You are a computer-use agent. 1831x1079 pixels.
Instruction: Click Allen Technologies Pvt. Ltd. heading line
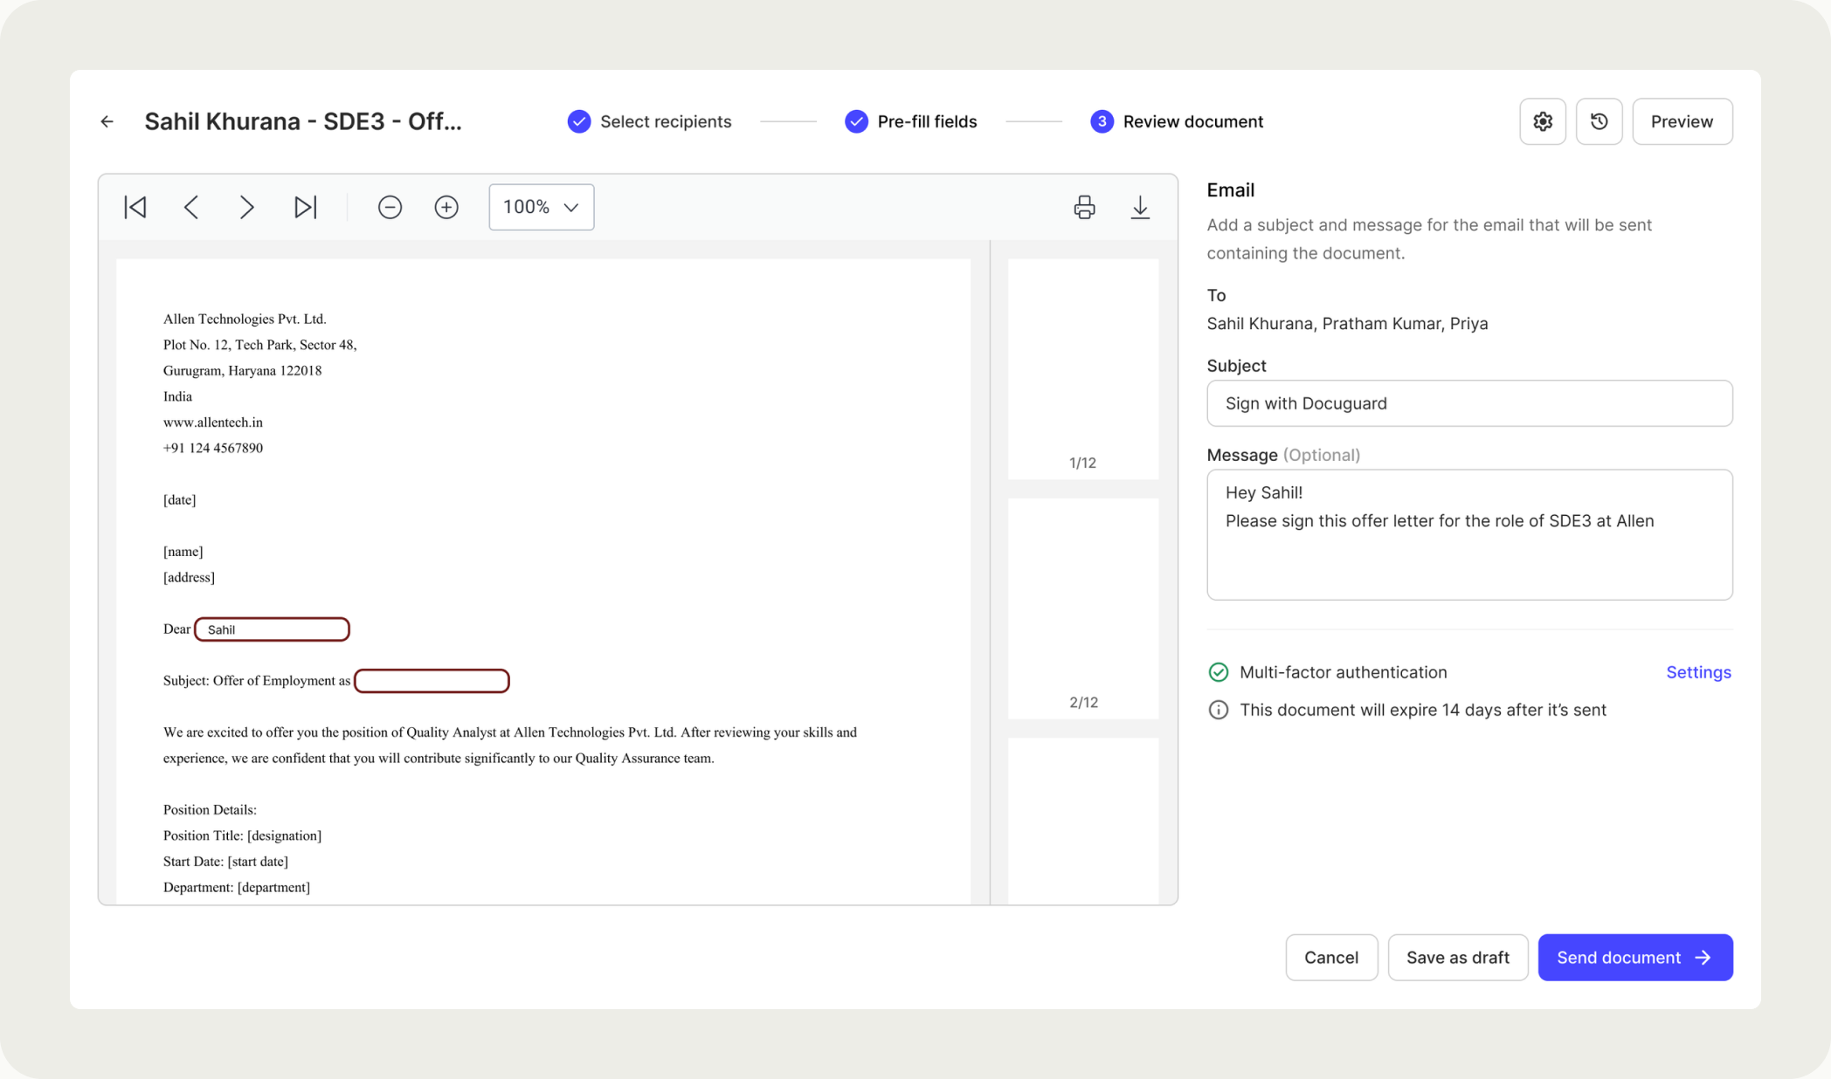click(245, 319)
